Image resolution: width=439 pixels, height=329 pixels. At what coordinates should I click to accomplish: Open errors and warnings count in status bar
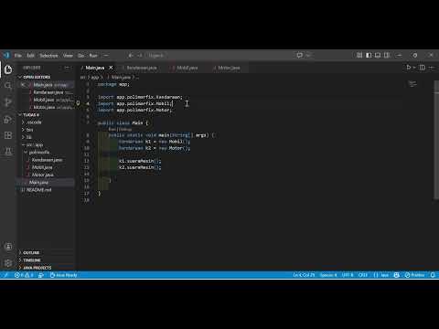(24, 275)
